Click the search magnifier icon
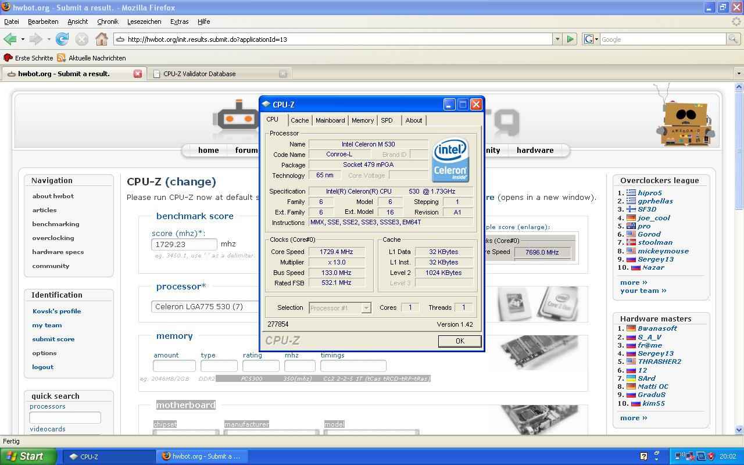 click(x=734, y=39)
